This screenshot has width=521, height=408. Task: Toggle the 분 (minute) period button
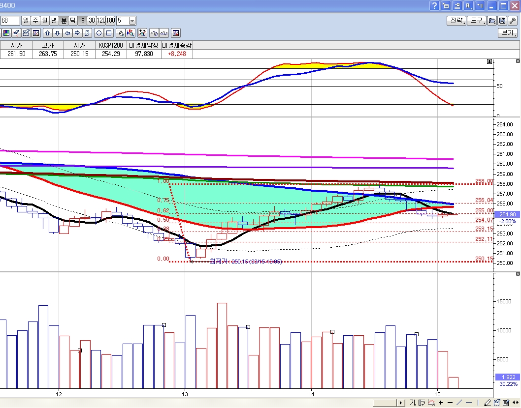coord(64,21)
